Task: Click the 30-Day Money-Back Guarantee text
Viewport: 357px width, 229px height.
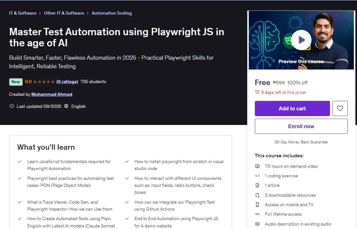Action: coord(301,142)
